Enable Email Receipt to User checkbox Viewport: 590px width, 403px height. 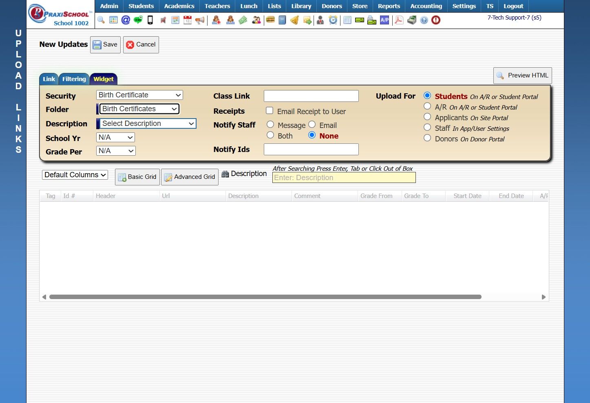click(x=270, y=110)
